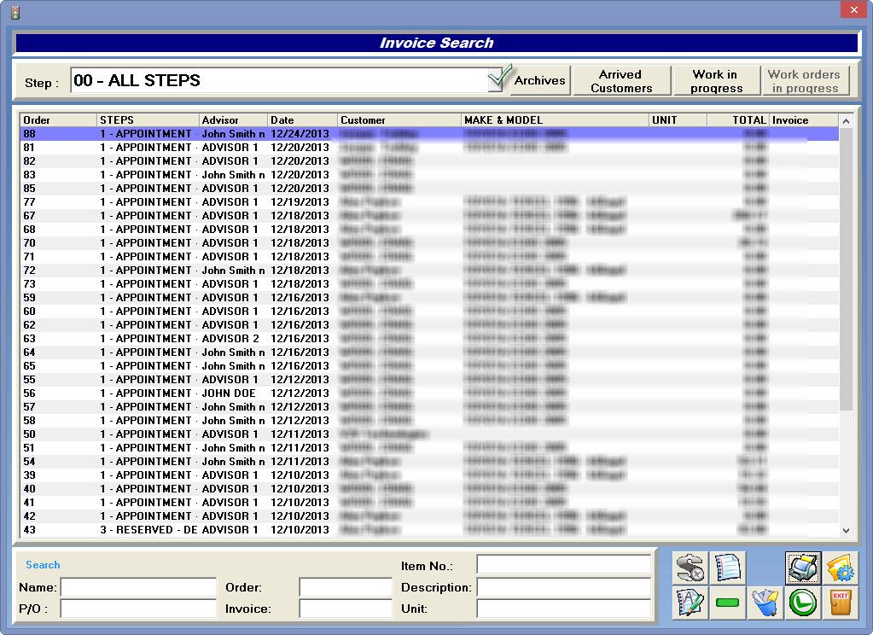Click the traffic light app icon in title bar
This screenshot has height=635, width=873.
pyautogui.click(x=15, y=12)
